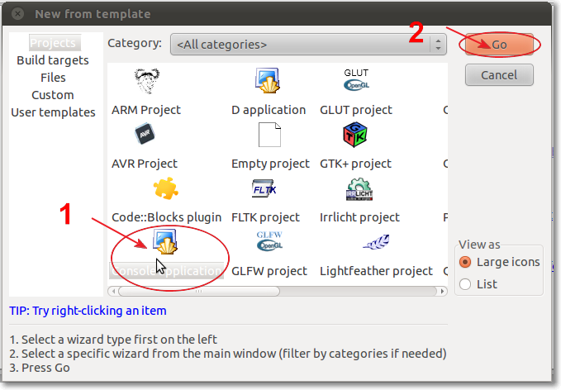The image size is (561, 390).
Task: Click the Code::Blocks plugin label
Action: 166,217
